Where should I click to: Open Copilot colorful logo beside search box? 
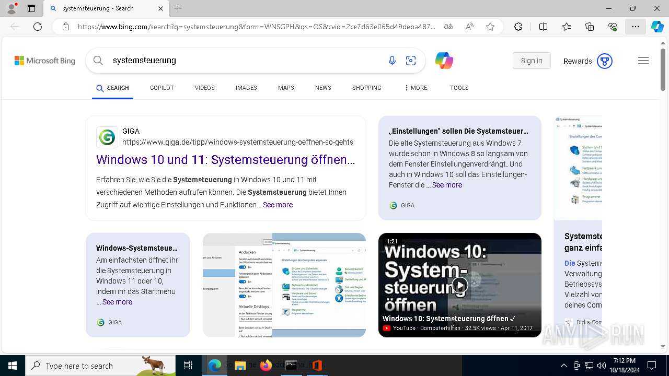pyautogui.click(x=444, y=61)
